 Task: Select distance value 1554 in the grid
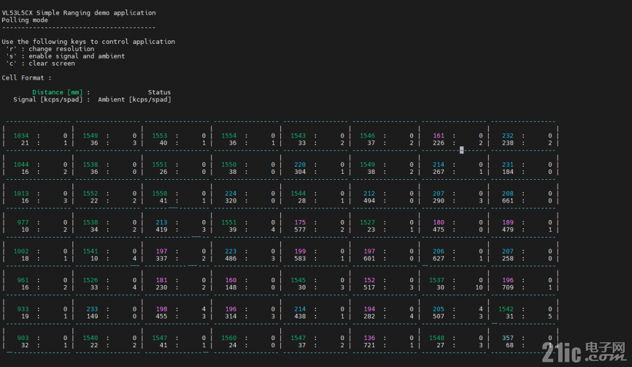(229, 136)
